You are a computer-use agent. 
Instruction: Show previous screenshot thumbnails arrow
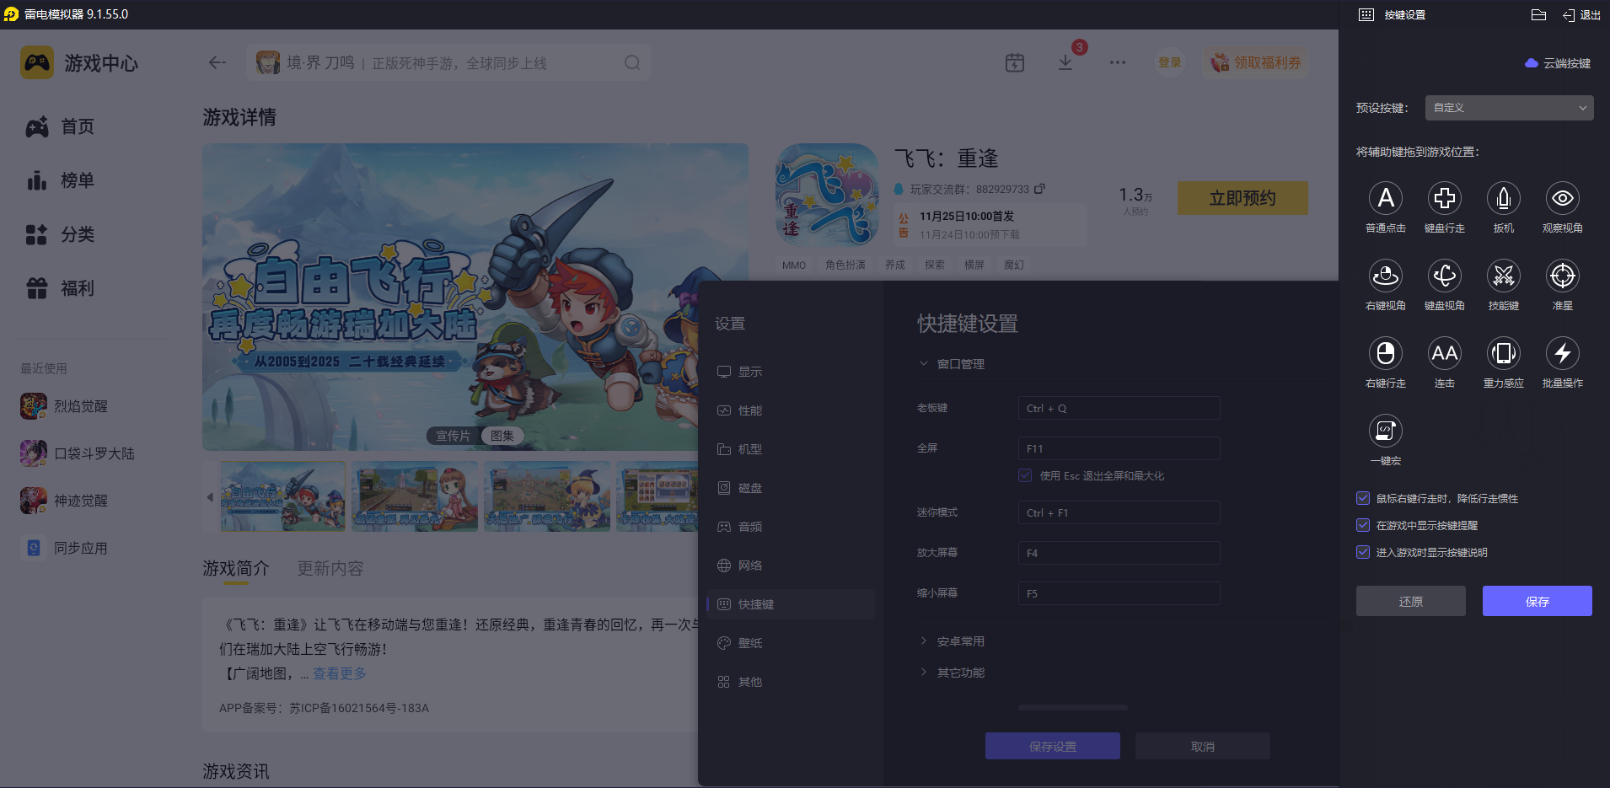[x=210, y=497]
